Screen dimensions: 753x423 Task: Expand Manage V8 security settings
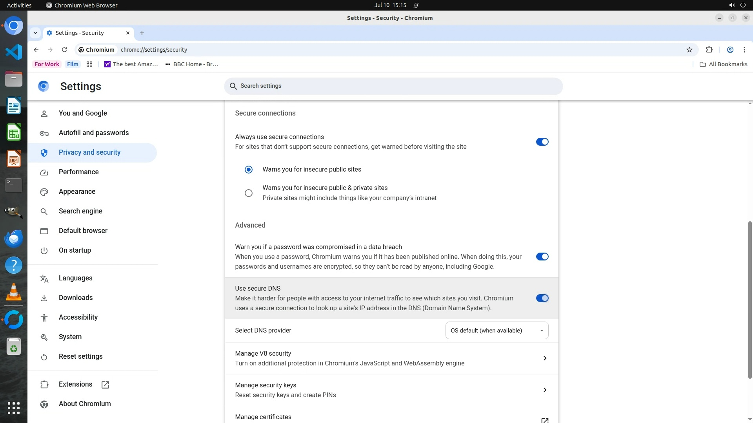point(544,358)
